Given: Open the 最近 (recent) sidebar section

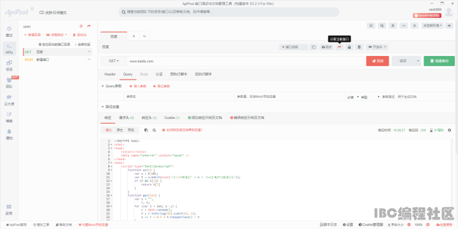Looking at the screenshot, I should (x=10, y=32).
